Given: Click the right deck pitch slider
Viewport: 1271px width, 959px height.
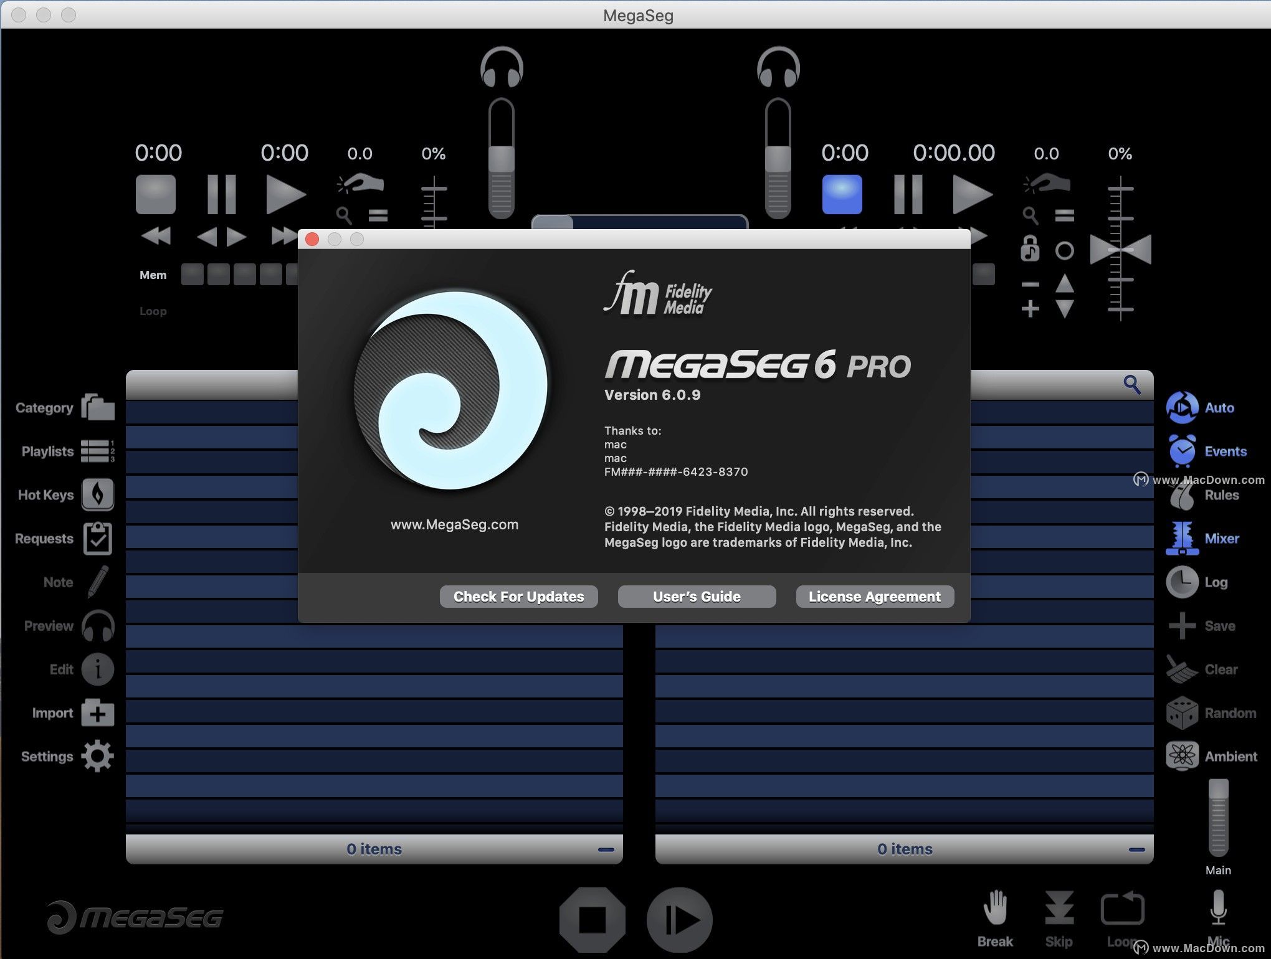Looking at the screenshot, I should tap(1120, 249).
